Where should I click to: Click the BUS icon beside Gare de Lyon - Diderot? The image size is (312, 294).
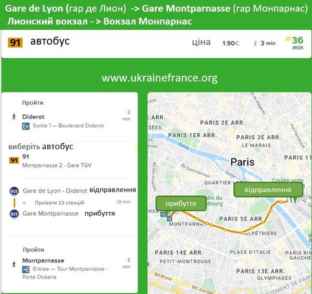click(x=14, y=191)
